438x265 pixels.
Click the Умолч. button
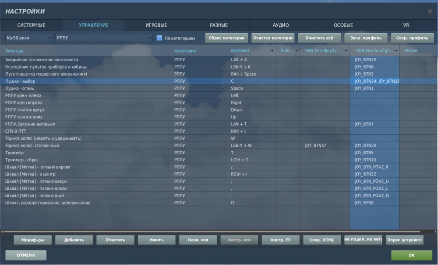[157, 240]
